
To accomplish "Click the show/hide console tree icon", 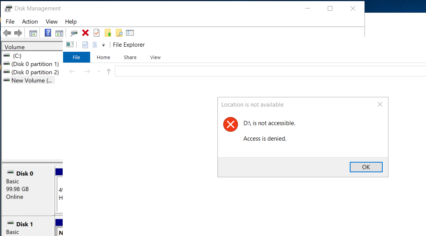I will (x=33, y=33).
